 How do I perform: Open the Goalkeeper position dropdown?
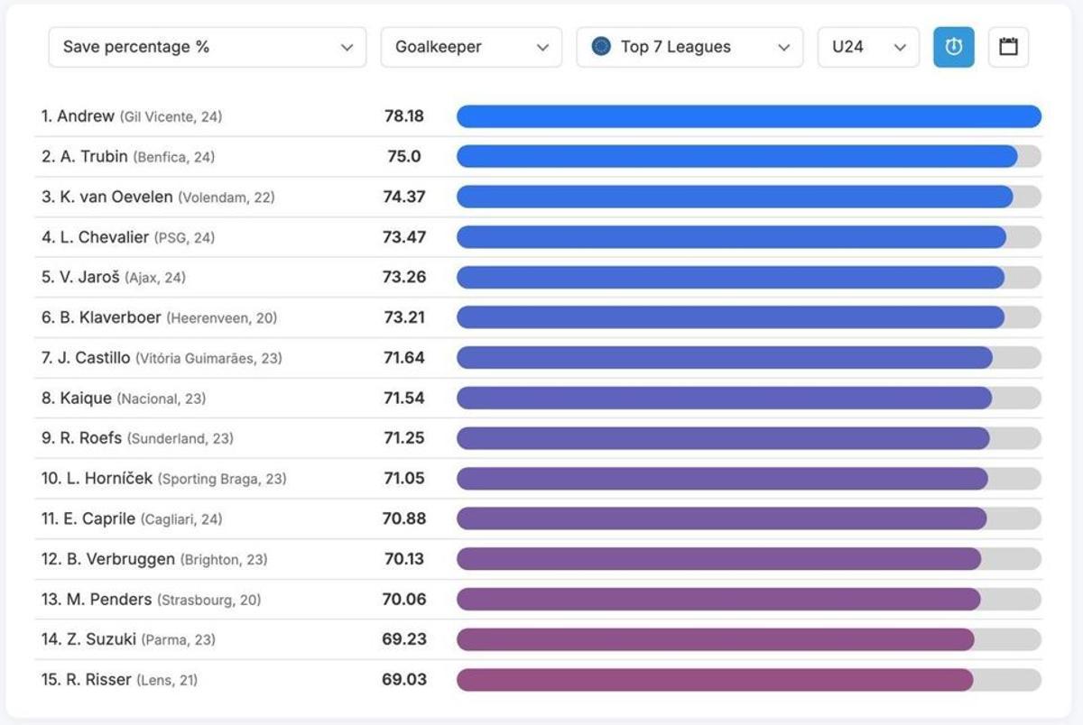point(471,47)
